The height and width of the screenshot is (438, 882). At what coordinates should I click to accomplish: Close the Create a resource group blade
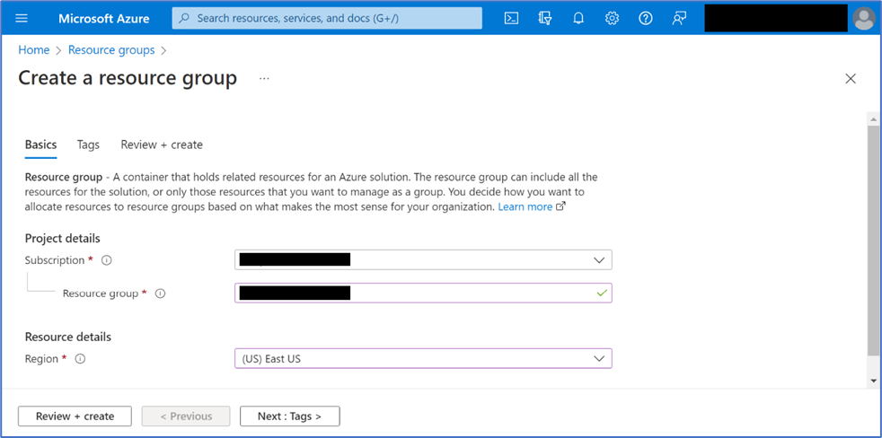pyautogui.click(x=851, y=79)
